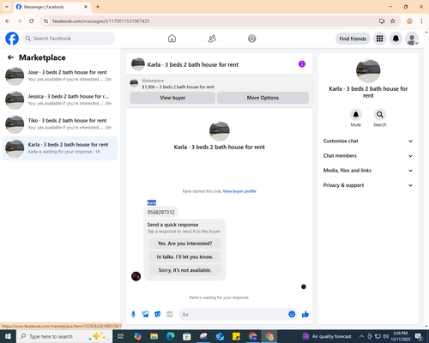Click the Search Facebook input field

coord(69,39)
